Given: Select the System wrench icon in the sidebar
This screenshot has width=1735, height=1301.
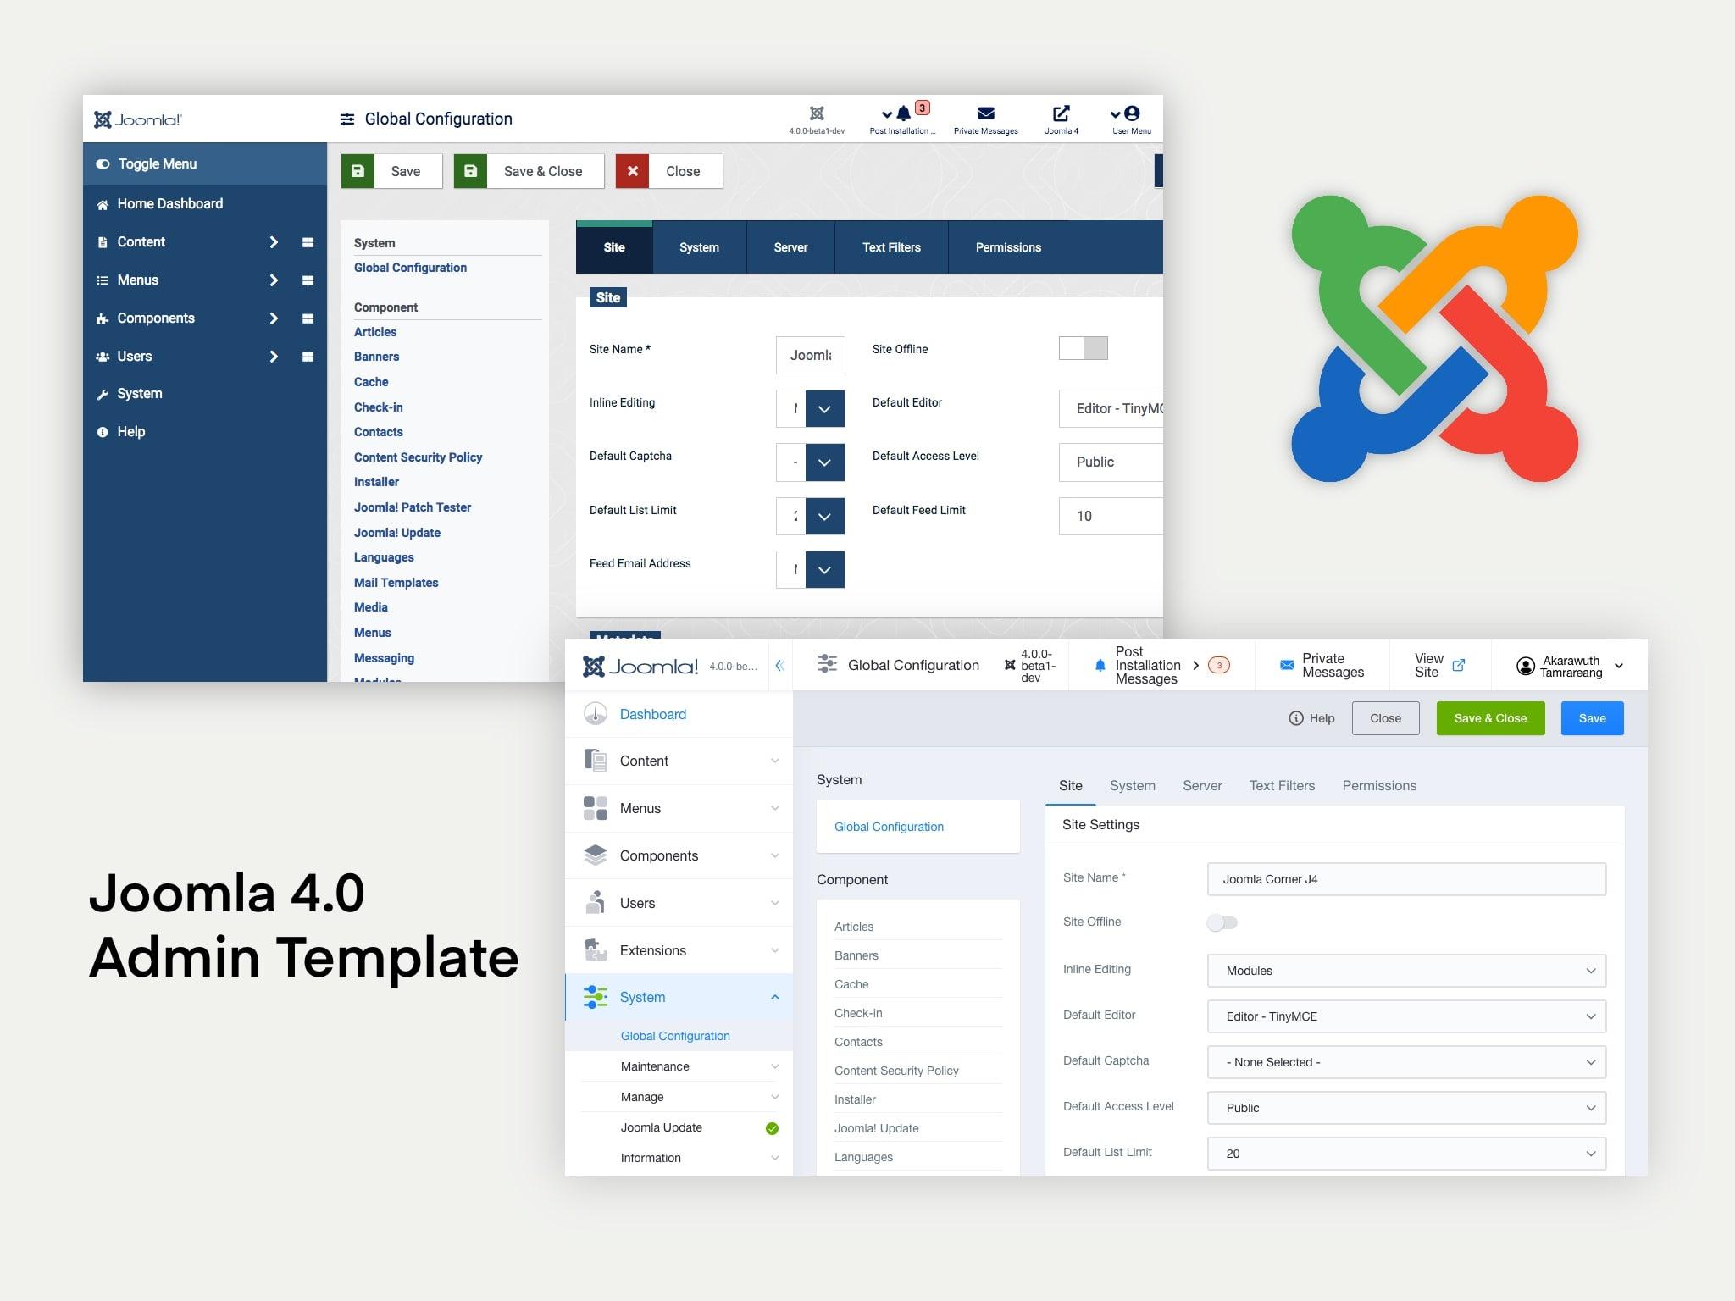Looking at the screenshot, I should coord(103,393).
